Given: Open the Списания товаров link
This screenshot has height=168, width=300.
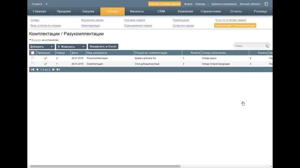Looking at the screenshot, I should point(135,20).
